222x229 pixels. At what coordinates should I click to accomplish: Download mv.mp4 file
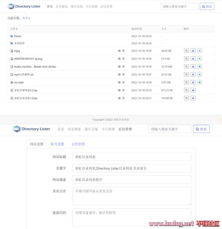click(x=193, y=82)
